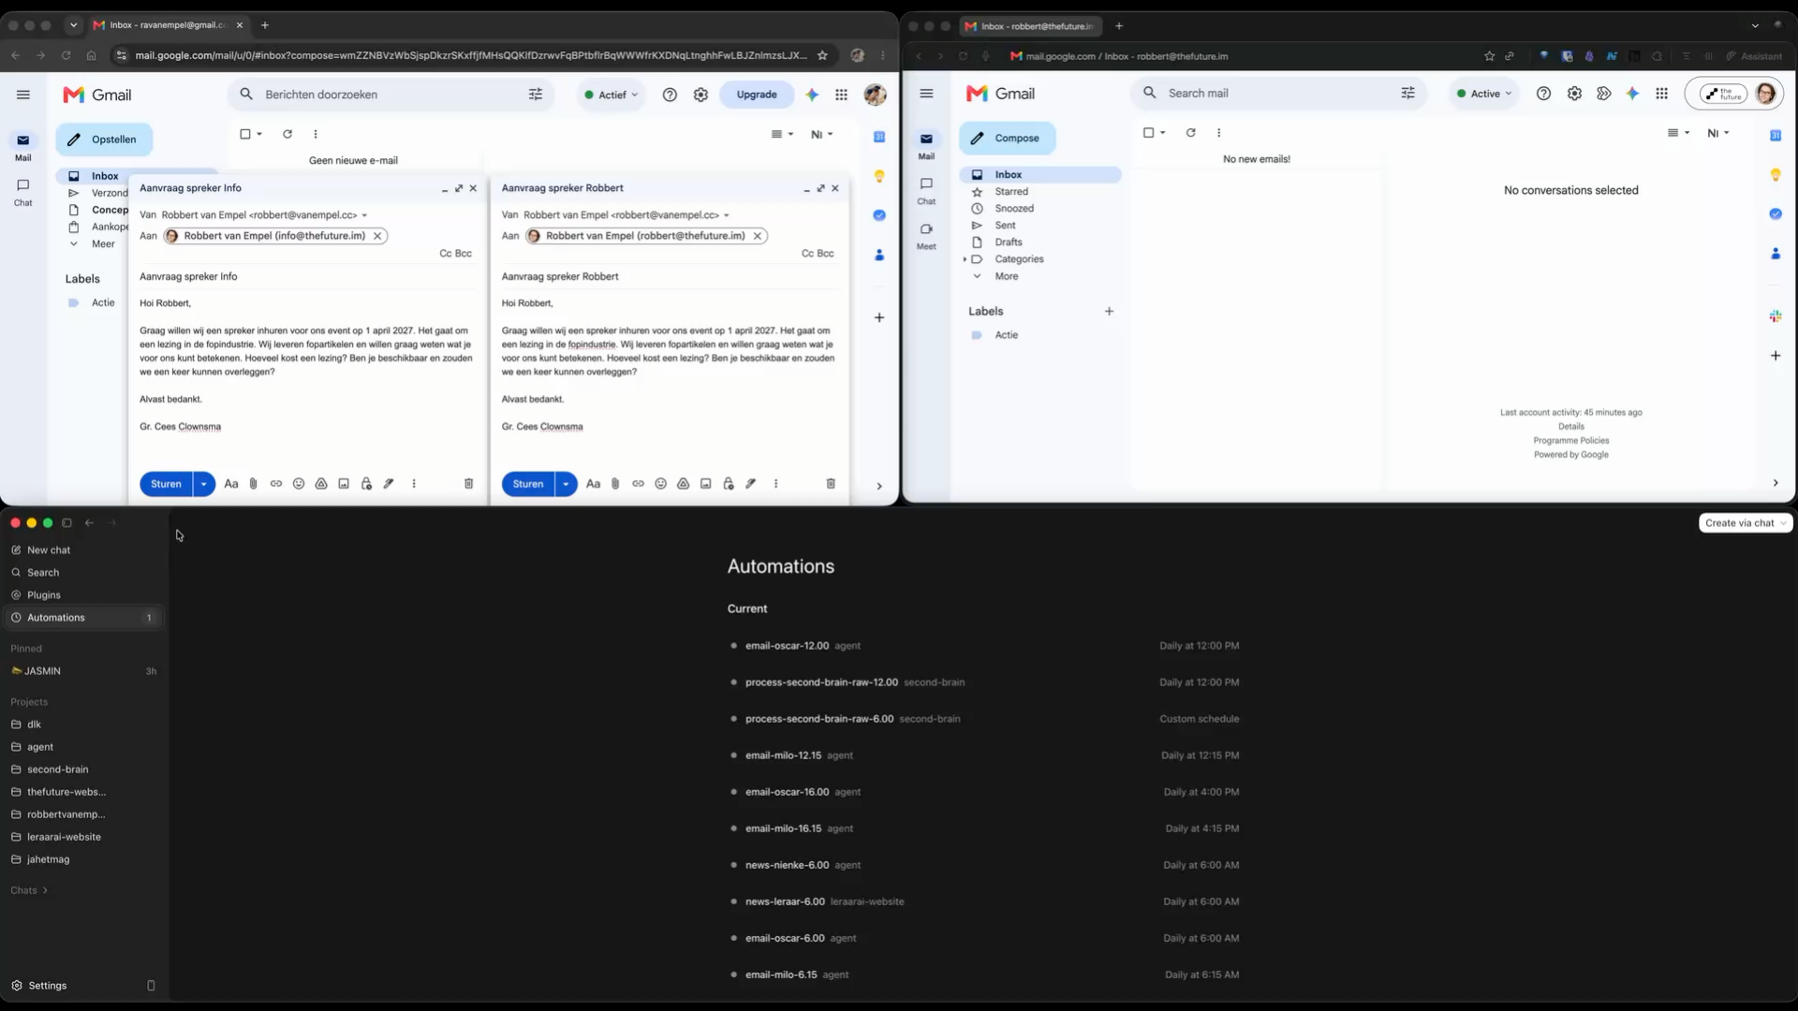1798x1011 pixels.
Task: Open send options arrow in 'Aanvraag spreker Robbert'
Action: [566, 484]
